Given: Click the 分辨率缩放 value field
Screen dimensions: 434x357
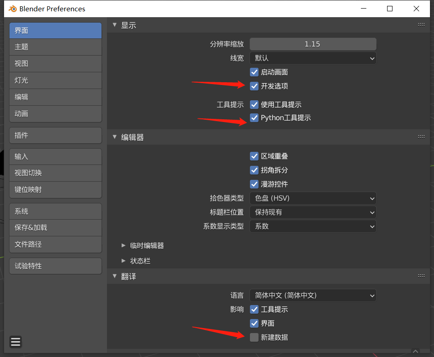Looking at the screenshot, I should [x=313, y=44].
